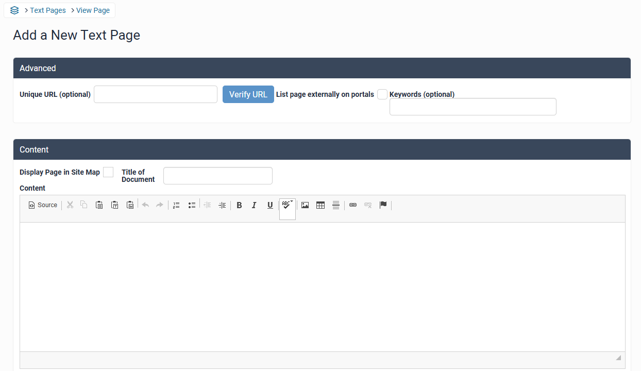Add a hyperlink with link icon
This screenshot has width=641, height=371.
[x=353, y=205]
